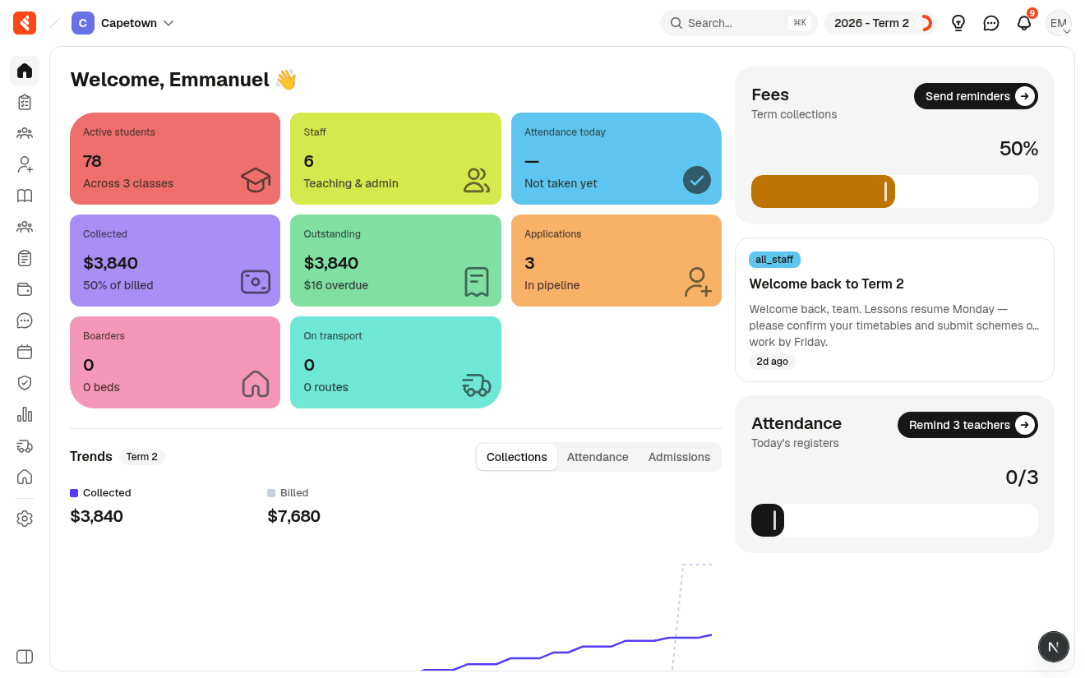This screenshot has width=1085, height=678.
Task: Click the add-user icon on the Applications card
Action: pos(698,282)
